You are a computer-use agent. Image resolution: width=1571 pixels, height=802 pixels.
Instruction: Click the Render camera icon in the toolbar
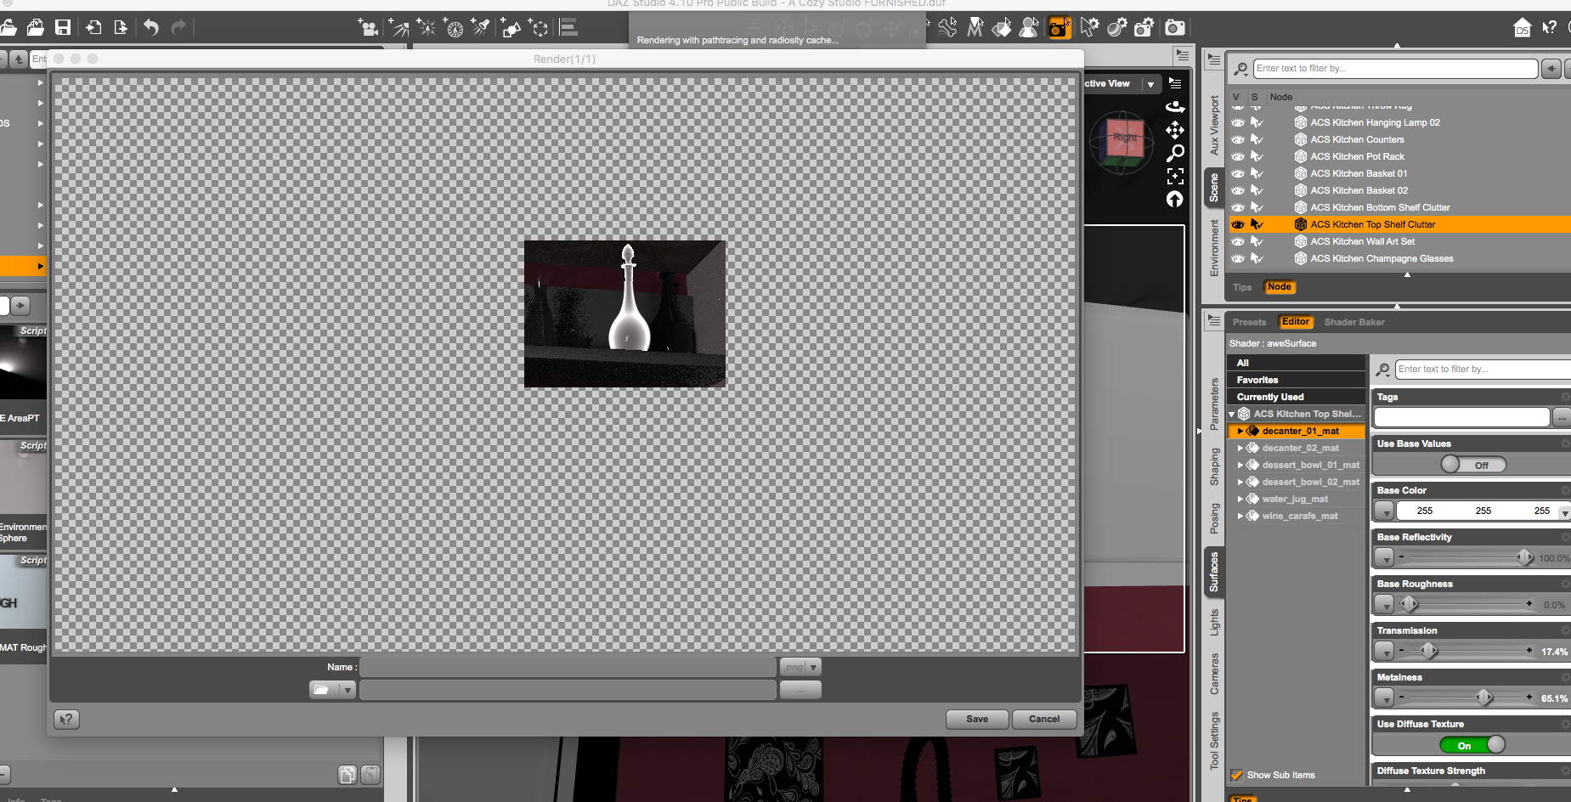click(1174, 28)
